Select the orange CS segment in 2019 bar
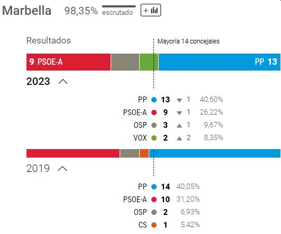Viewport: 281px width, 234px height. (144, 153)
